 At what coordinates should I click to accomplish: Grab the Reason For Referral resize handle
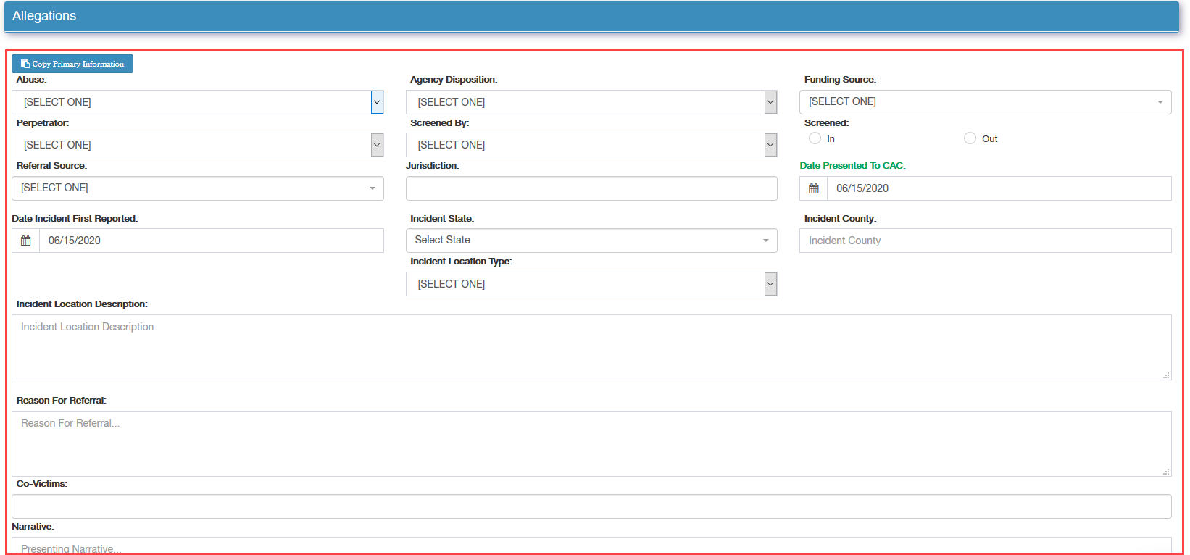coord(1166,472)
